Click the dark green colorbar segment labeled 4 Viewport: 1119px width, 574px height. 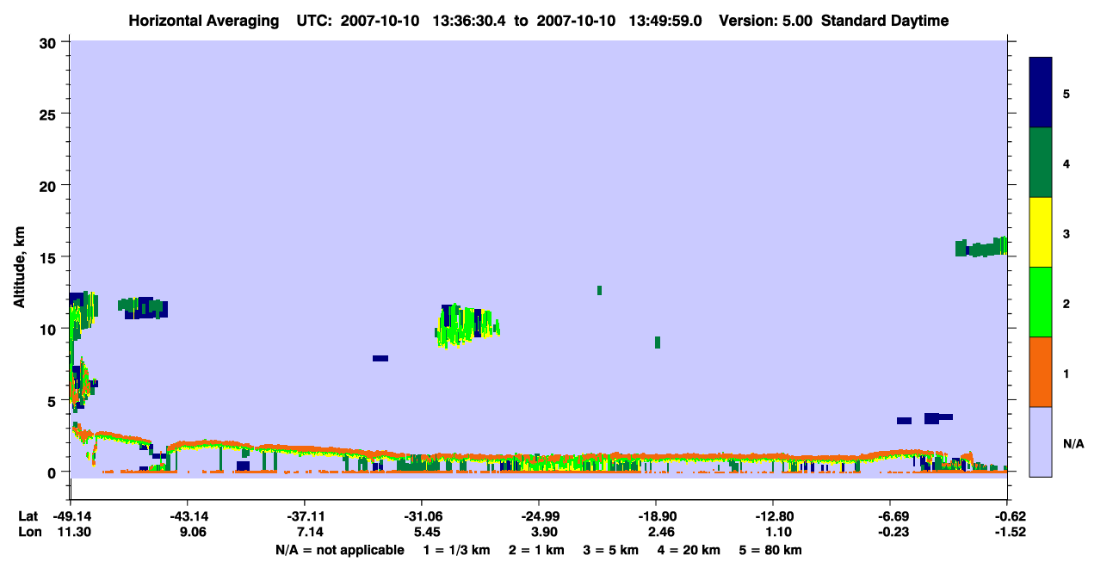(x=1041, y=163)
